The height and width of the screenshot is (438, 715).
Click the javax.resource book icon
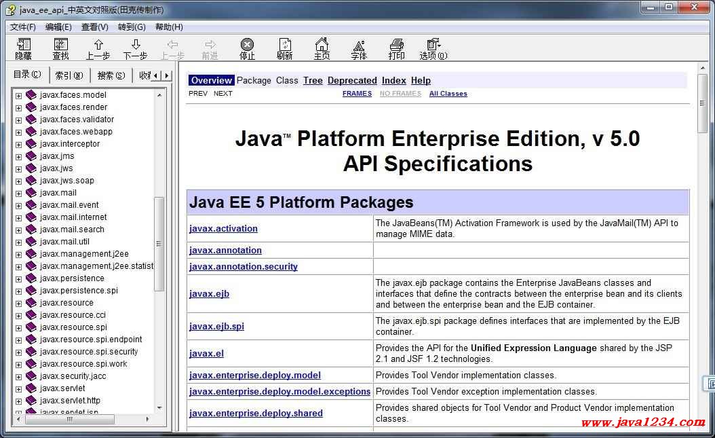point(31,302)
